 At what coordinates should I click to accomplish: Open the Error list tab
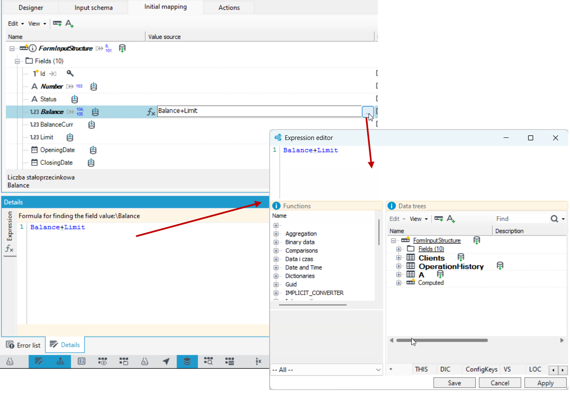23,345
